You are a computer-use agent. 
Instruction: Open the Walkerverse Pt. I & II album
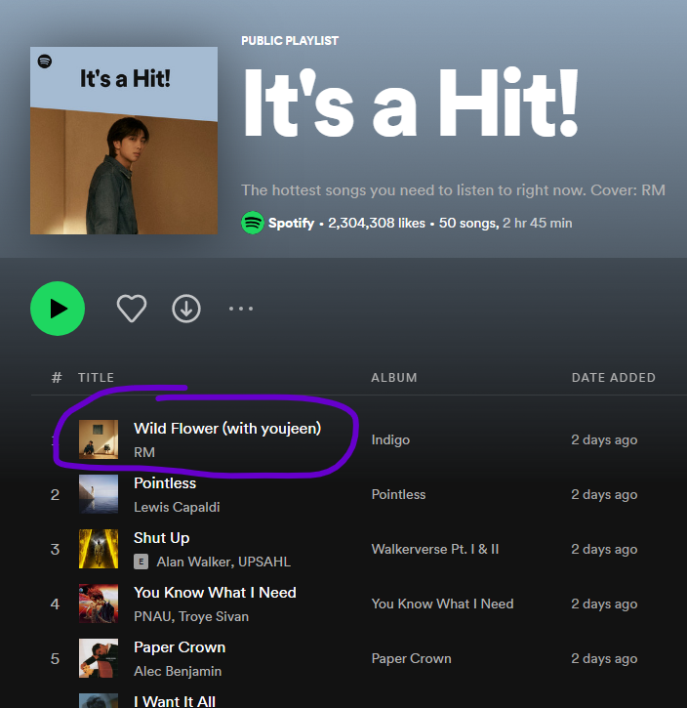coord(435,549)
